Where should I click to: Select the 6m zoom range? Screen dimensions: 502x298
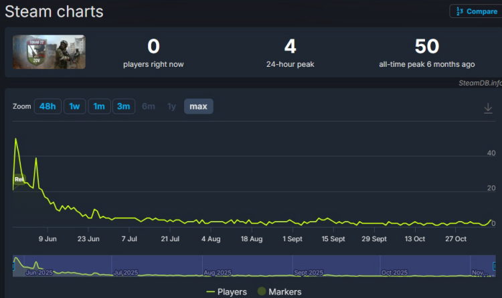tap(148, 106)
